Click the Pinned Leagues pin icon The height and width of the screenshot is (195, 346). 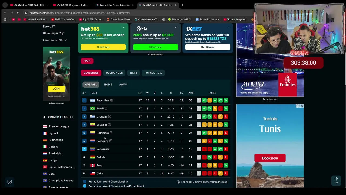(44, 117)
